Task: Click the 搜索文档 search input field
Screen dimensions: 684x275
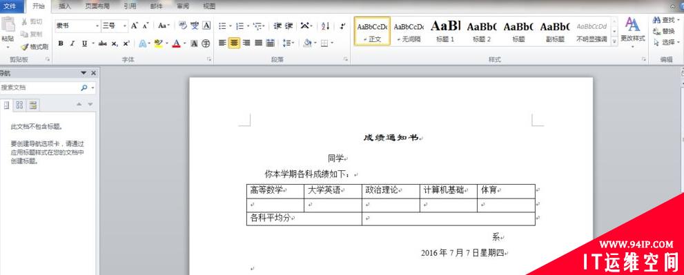Action: tap(39, 88)
